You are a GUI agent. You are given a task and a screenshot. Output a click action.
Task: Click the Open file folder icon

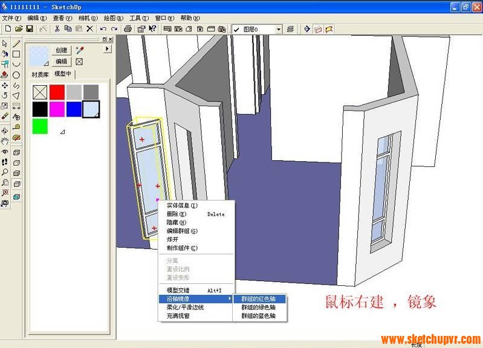point(19,29)
